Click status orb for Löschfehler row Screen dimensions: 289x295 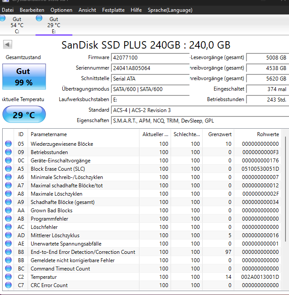pyautogui.click(x=8, y=227)
